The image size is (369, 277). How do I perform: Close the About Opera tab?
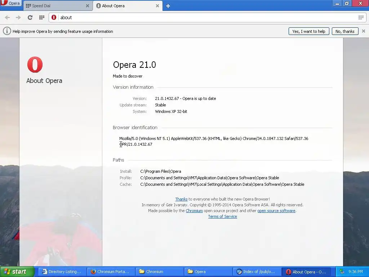pos(157,6)
